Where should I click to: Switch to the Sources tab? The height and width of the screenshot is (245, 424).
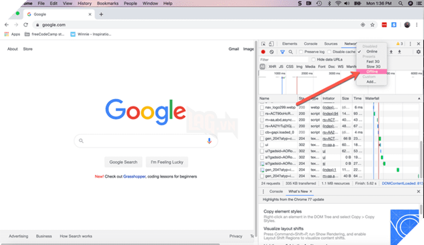[330, 44]
